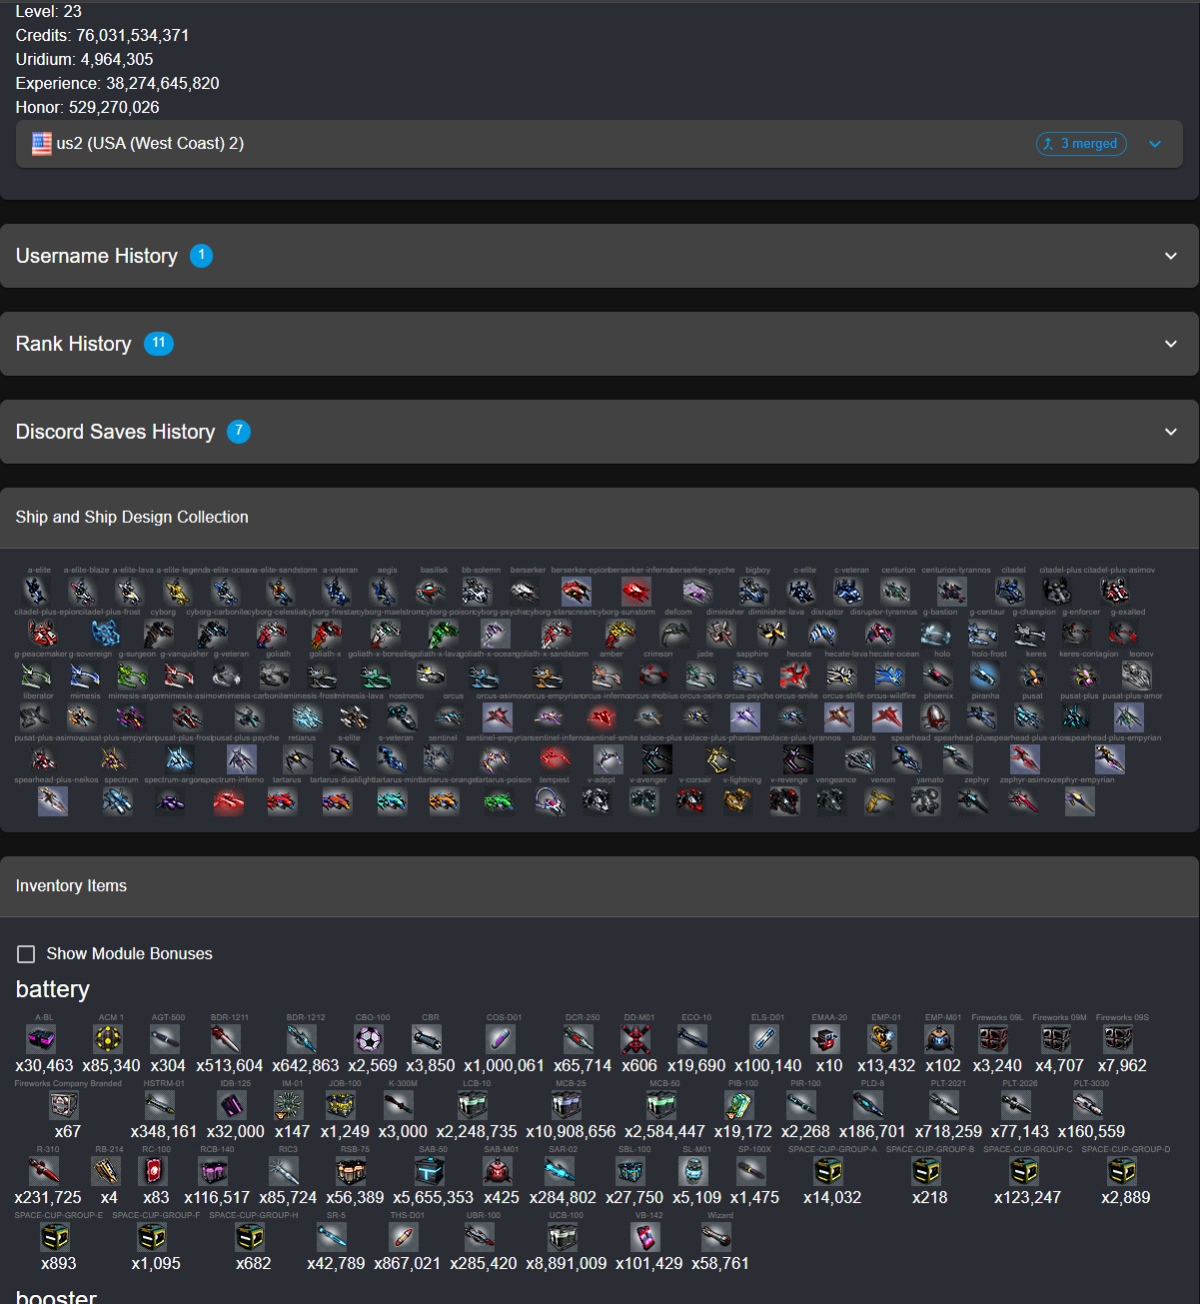Viewport: 1200px width, 1304px height.
Task: Click the Ship and Ship Design Collection heading
Action: [x=132, y=517]
